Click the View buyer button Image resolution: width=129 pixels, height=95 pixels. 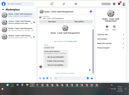pos(52,22)
